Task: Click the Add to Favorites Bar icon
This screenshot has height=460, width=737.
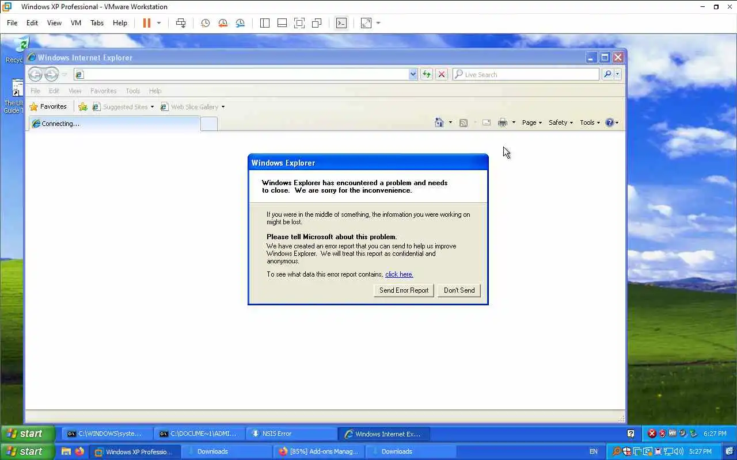Action: 83,106
